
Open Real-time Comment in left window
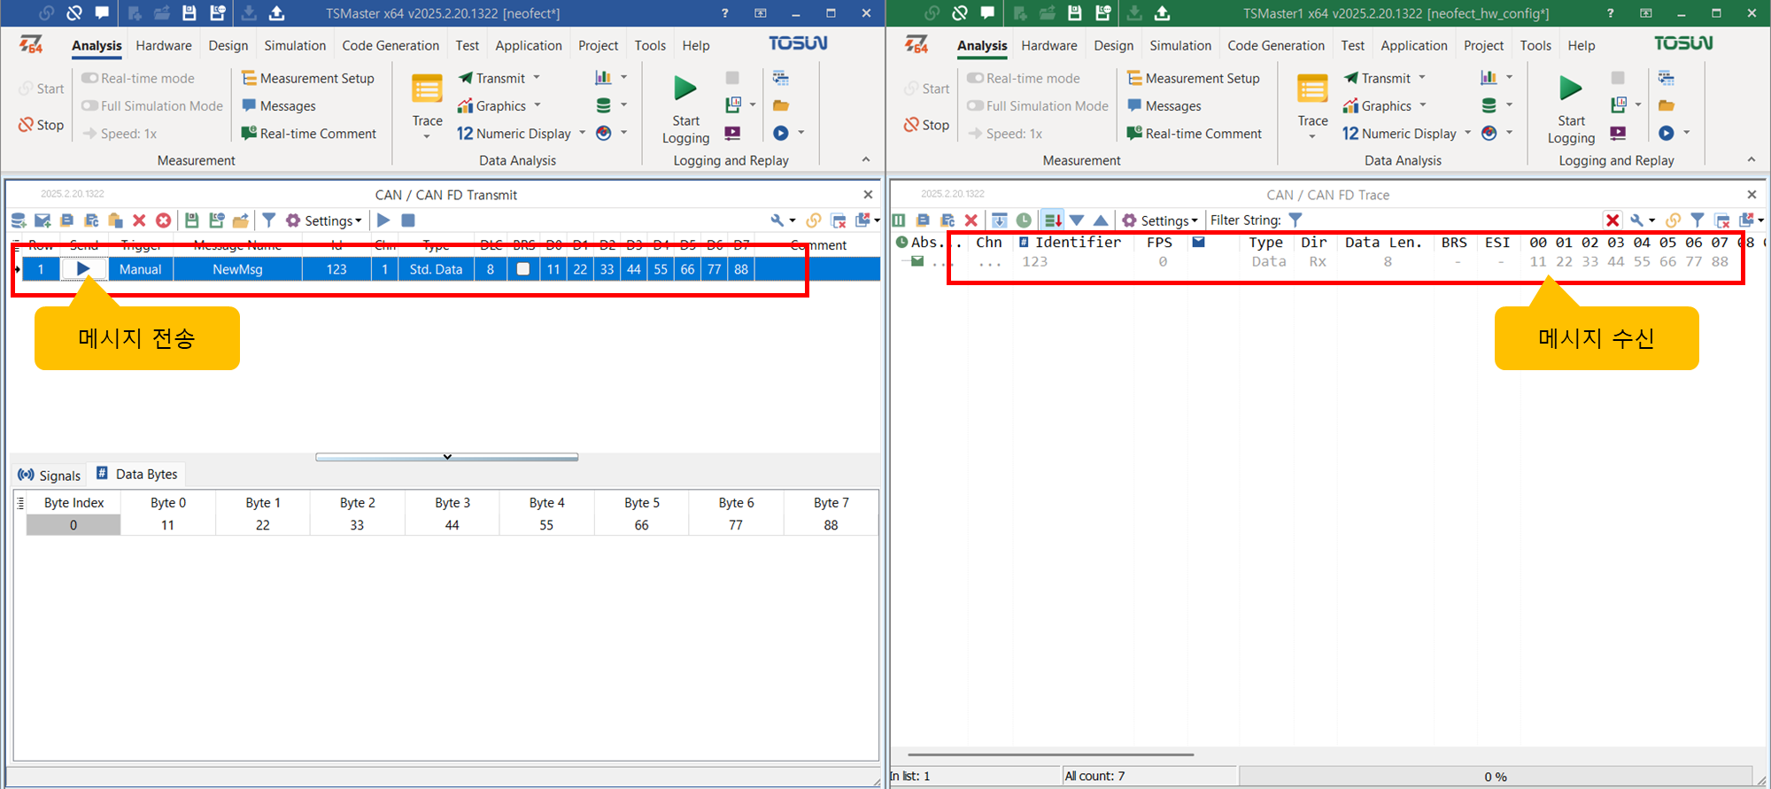click(x=308, y=133)
